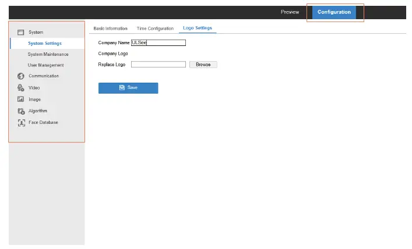Screen dimensions: 412x249
Task: Open the Algorithm section label
Action: point(37,111)
